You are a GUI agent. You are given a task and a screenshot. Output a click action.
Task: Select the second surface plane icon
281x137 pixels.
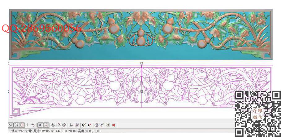click(77, 125)
